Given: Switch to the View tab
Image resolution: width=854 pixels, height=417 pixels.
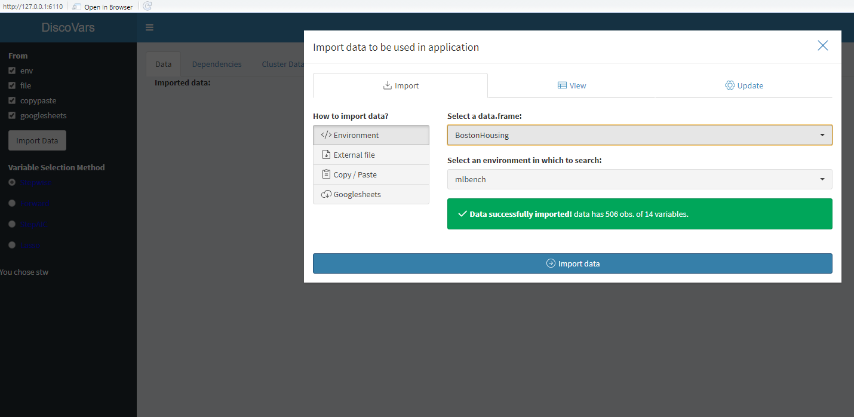Looking at the screenshot, I should [572, 85].
